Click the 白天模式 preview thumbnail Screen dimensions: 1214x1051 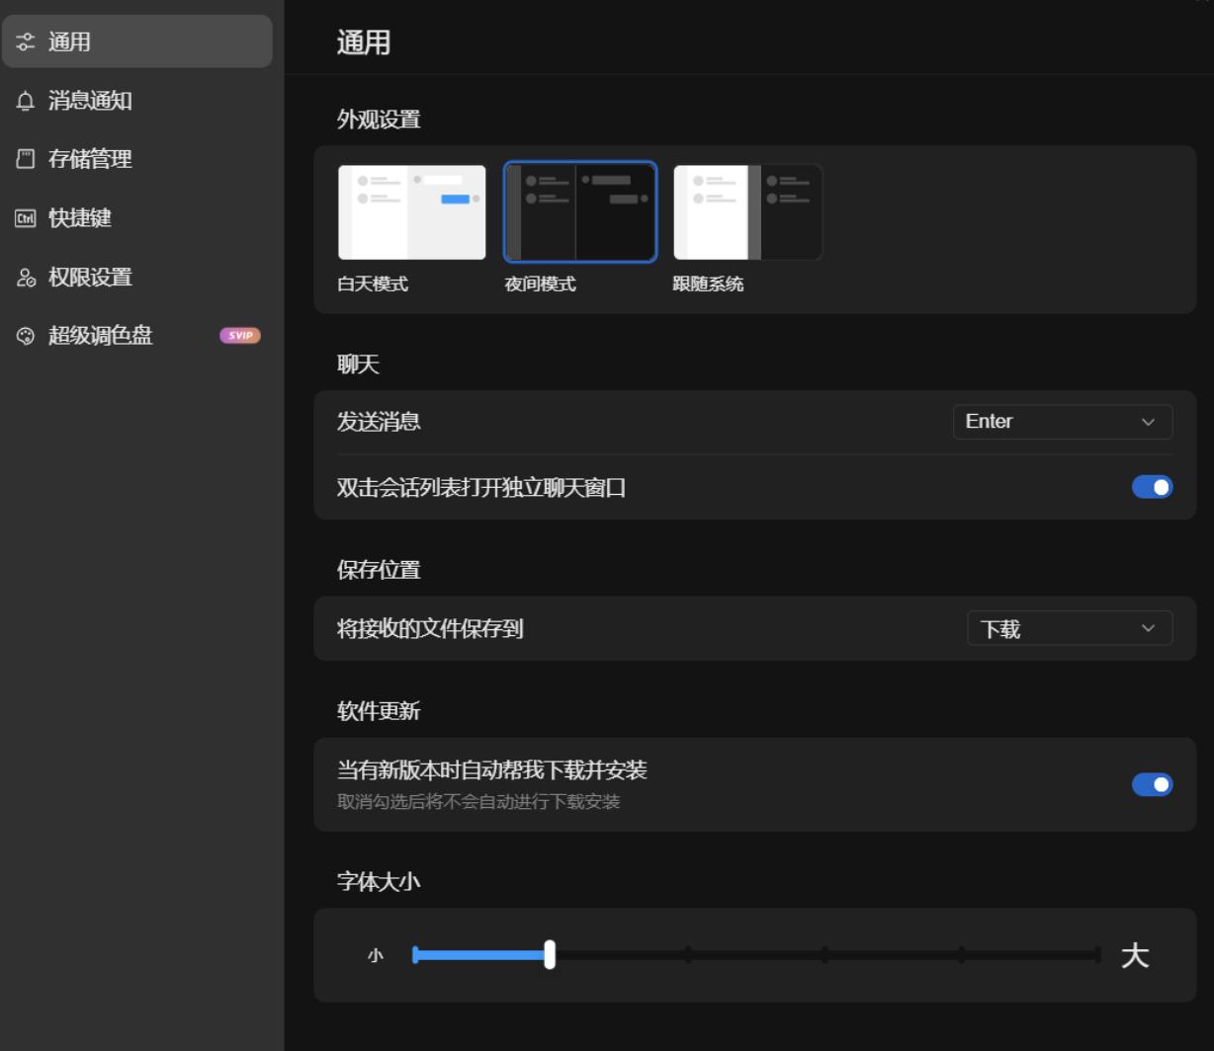[411, 211]
